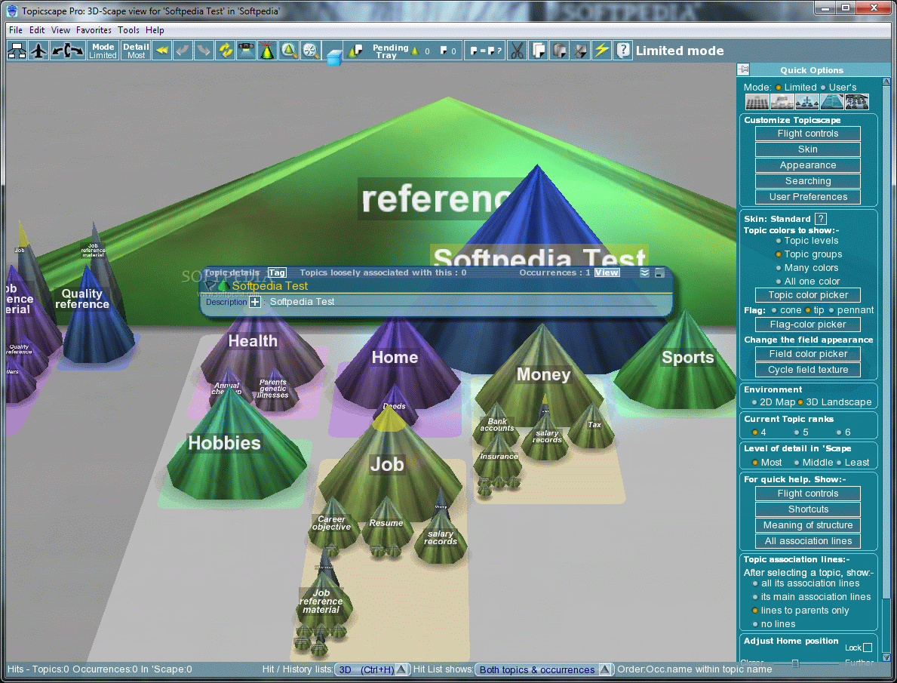Select All one color option
The height and width of the screenshot is (683, 897).
tap(778, 282)
